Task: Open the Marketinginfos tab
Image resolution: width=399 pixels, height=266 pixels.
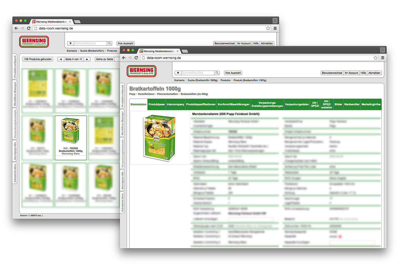Action: [x=371, y=104]
